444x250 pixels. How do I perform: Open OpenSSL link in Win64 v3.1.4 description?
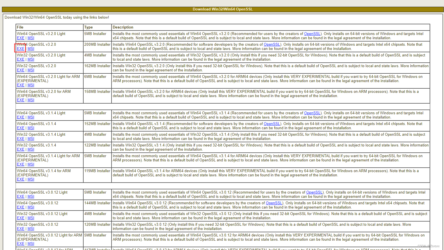pyautogui.click(x=272, y=124)
